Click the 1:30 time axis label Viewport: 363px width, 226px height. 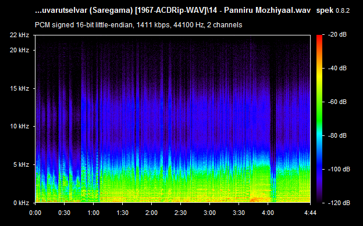123,213
